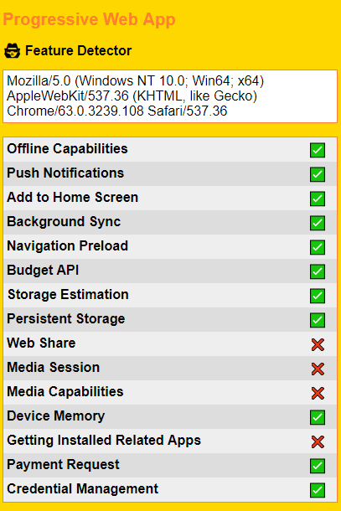The height and width of the screenshot is (511, 341).
Task: Click the user agent string box
Action: pyautogui.click(x=170, y=96)
